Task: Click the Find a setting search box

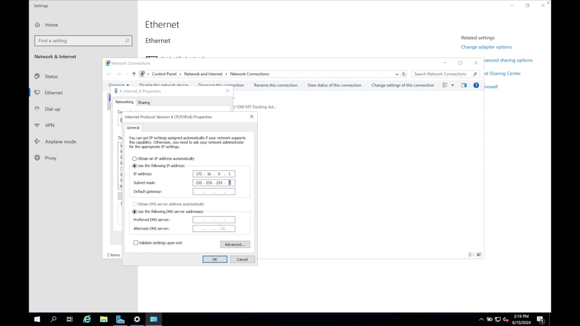Action: point(83,40)
